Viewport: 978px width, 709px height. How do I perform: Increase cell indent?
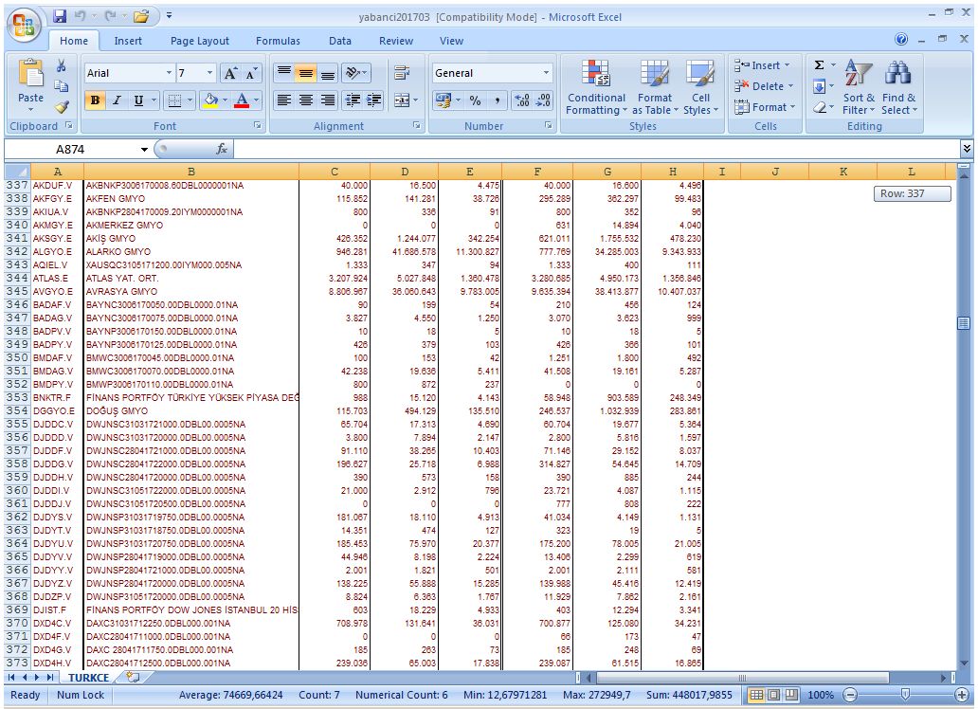point(374,100)
